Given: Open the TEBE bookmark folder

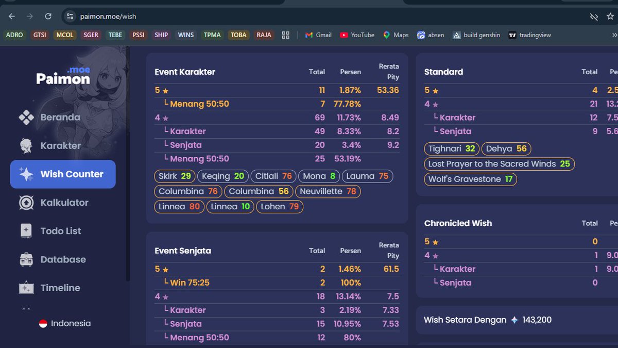Looking at the screenshot, I should pos(115,35).
